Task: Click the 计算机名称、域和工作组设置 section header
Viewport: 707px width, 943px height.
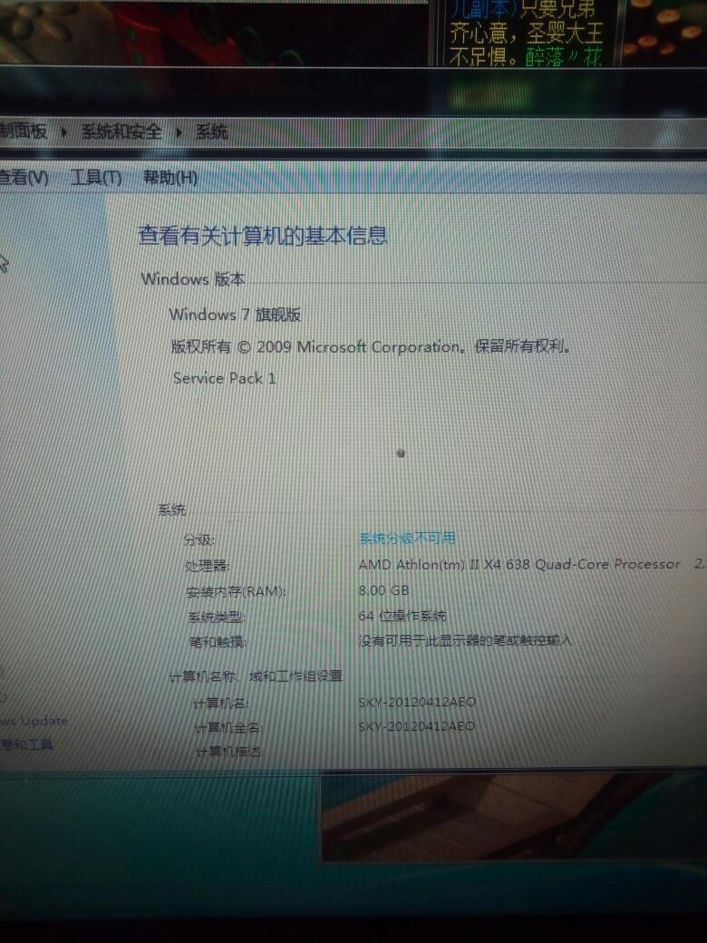Action: pos(256,676)
